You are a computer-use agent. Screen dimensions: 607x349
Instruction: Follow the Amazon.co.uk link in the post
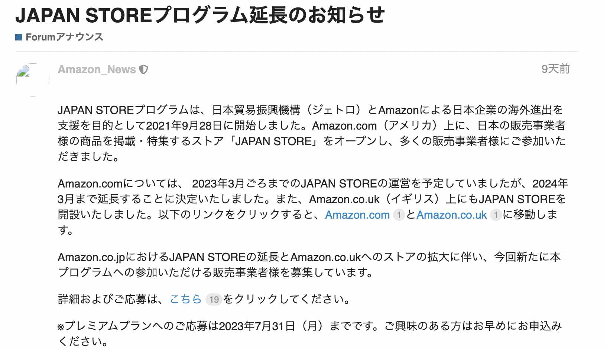pyautogui.click(x=452, y=215)
